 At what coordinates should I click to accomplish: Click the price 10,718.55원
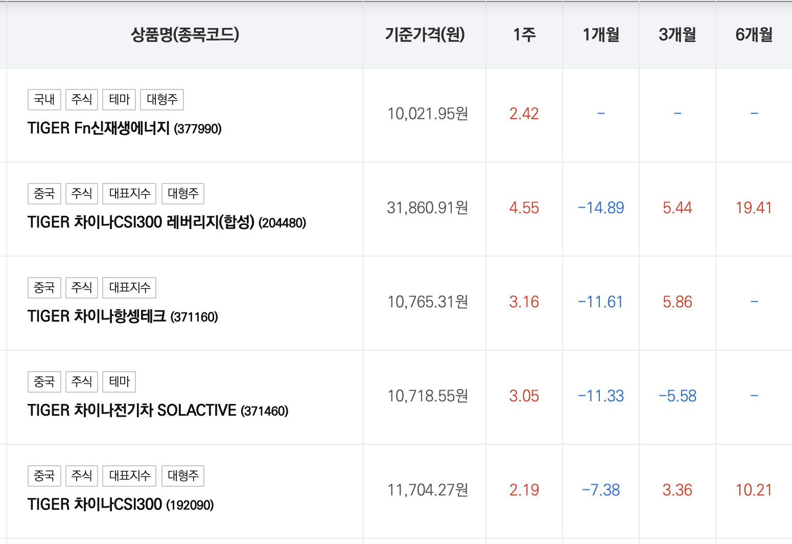(428, 396)
